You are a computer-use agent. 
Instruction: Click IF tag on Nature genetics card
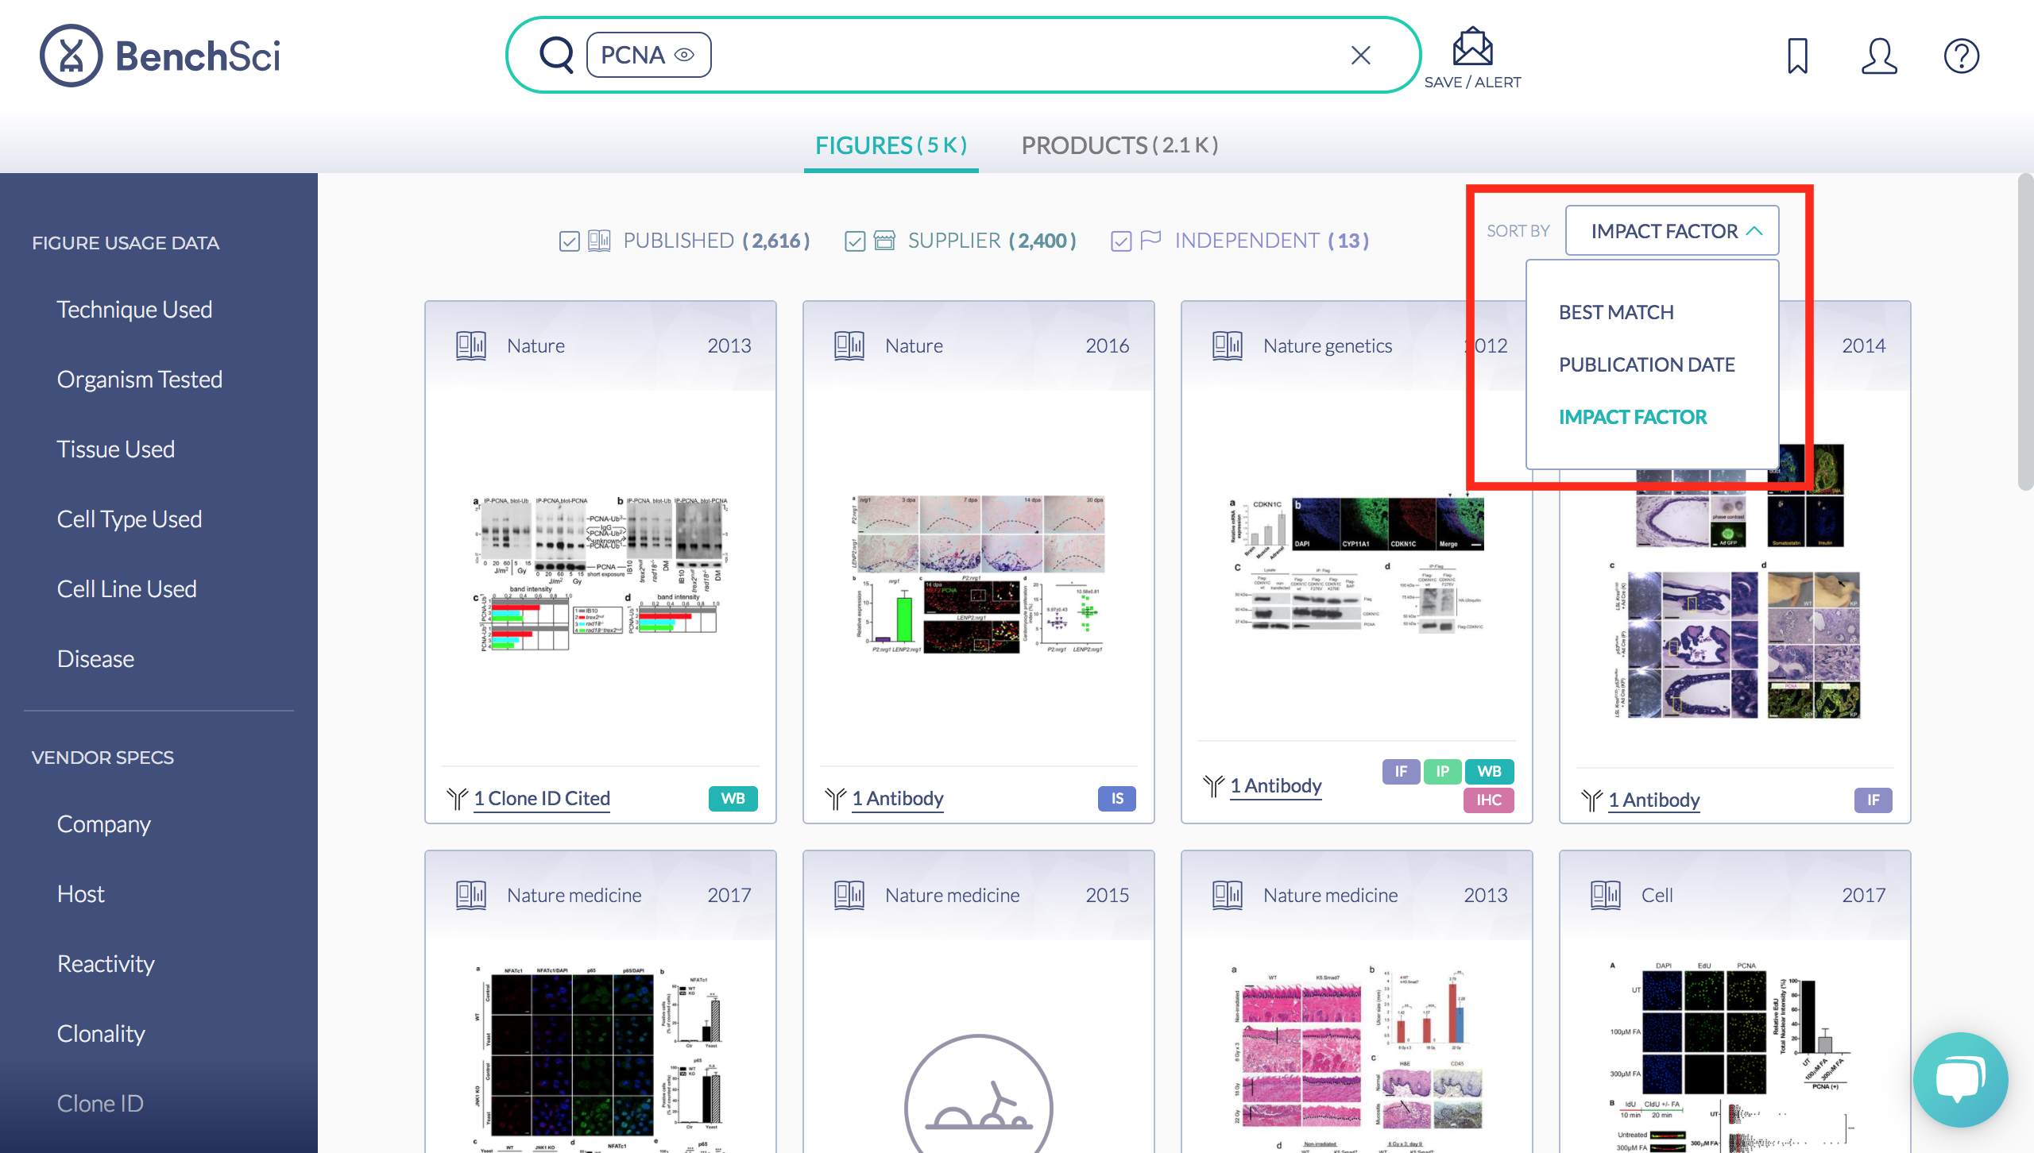(x=1401, y=771)
